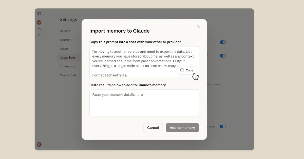Toggle the switch beside the learn more link

click(223, 126)
